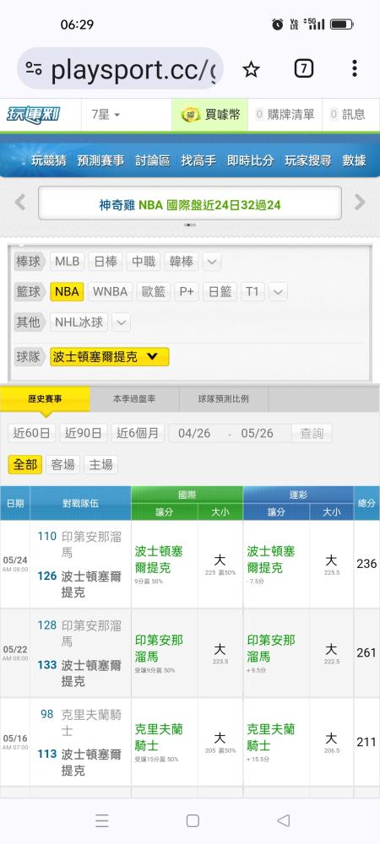The width and height of the screenshot is (380, 844).
Task: Select the 日棒 league filter
Action: pyautogui.click(x=106, y=262)
